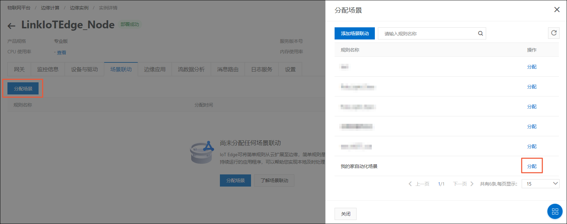Open the 设备与驱动 tab
The width and height of the screenshot is (567, 224).
coord(84,69)
